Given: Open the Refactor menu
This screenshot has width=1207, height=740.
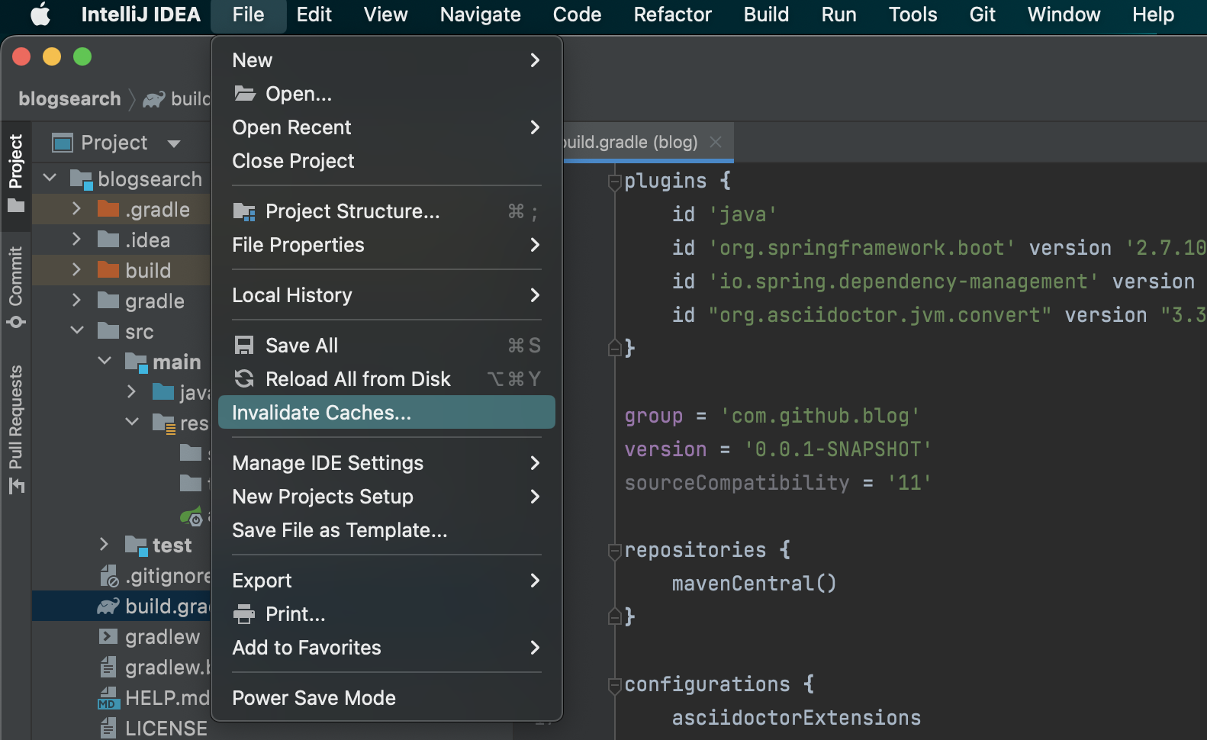Looking at the screenshot, I should click(x=672, y=14).
